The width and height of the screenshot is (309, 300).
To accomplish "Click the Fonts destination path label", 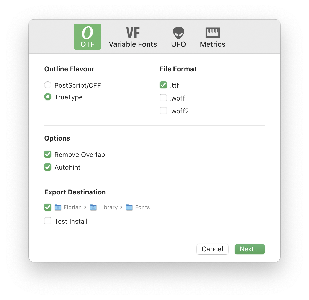I will pos(142,207).
